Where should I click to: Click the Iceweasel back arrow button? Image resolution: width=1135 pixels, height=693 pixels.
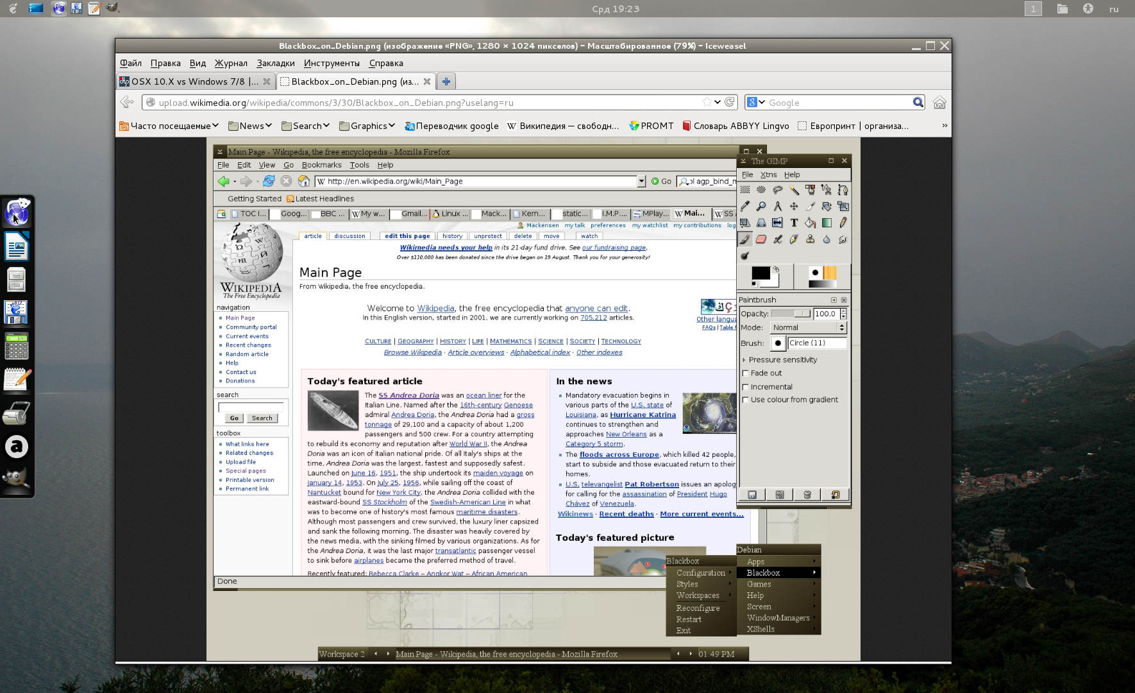click(127, 102)
